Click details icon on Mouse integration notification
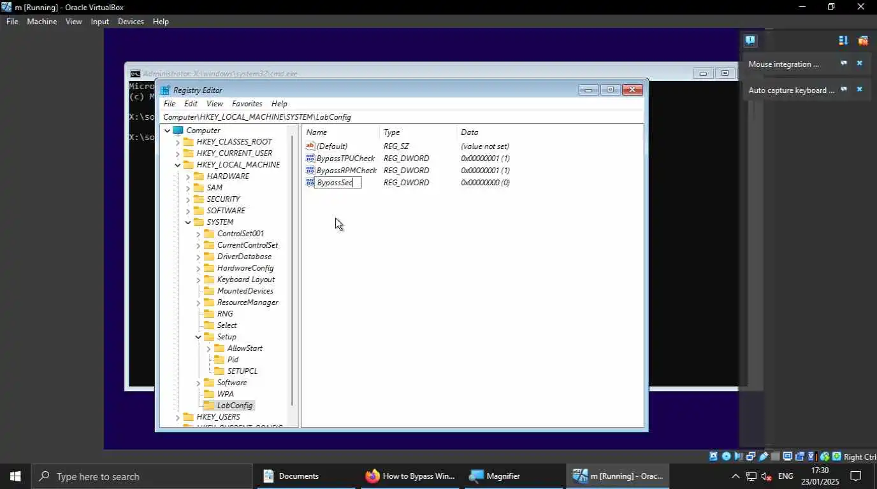Viewport: 877px width, 489px height. click(844, 63)
